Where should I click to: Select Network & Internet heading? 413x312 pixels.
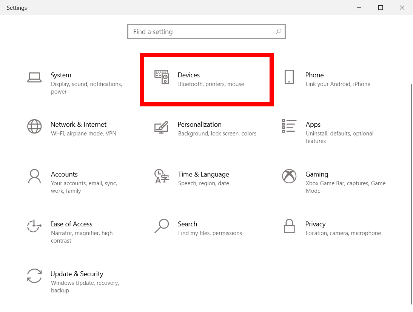point(79,124)
